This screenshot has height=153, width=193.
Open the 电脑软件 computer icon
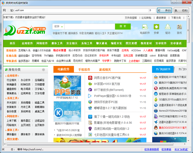click(145, 27)
